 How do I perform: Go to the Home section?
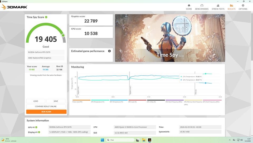[189, 7]
